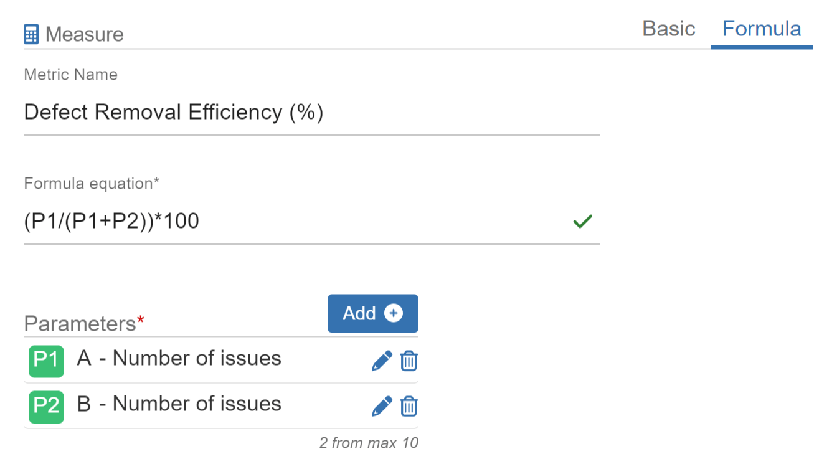Select the B - Number of issues row
Viewport: 832px width, 459px height.
click(x=179, y=404)
